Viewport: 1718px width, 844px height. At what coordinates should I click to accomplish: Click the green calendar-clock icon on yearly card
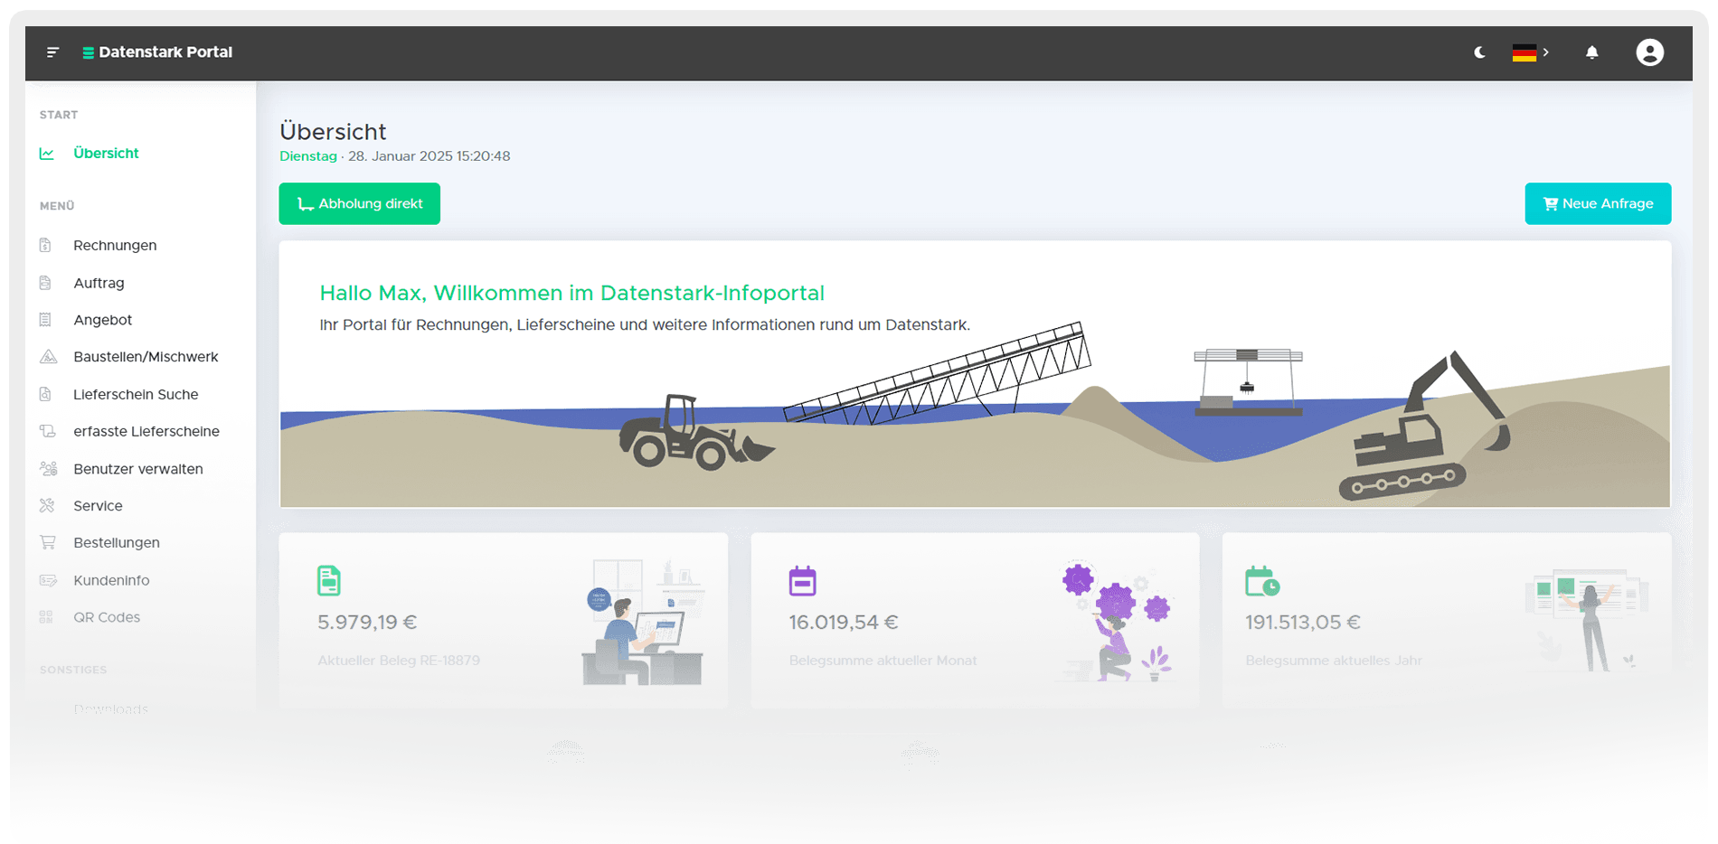tap(1262, 581)
